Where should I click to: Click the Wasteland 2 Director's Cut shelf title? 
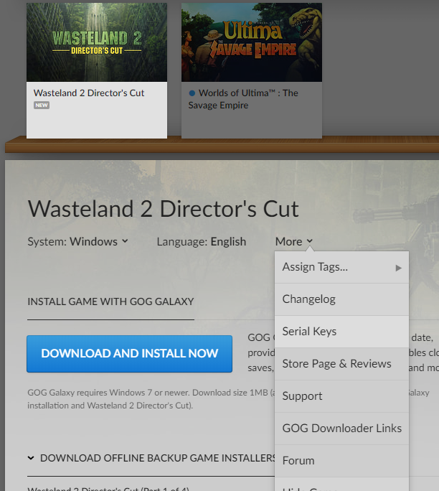[89, 93]
